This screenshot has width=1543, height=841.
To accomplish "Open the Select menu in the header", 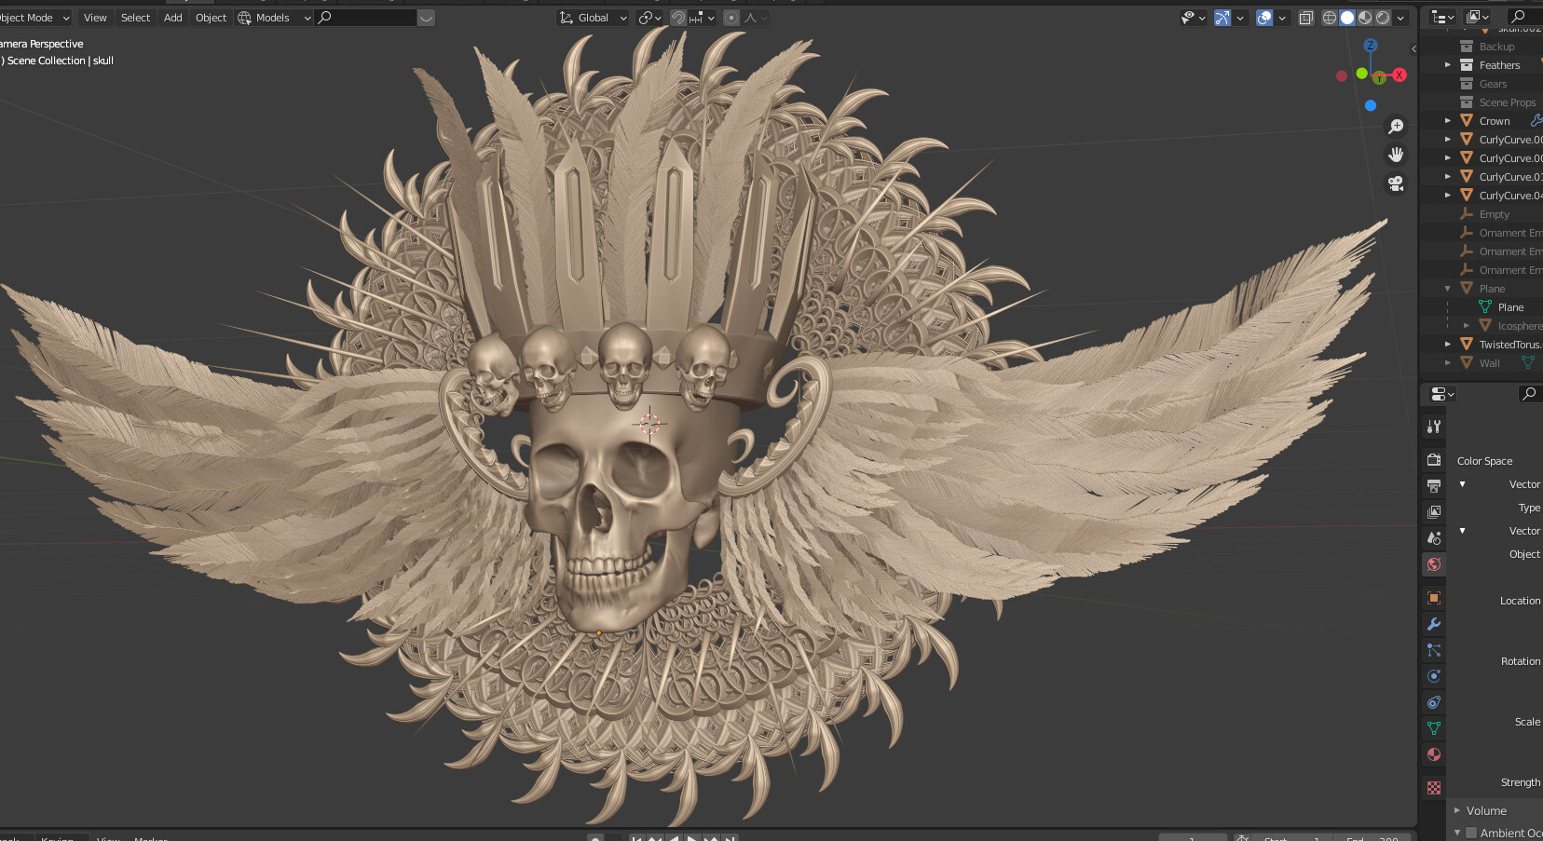I will pyautogui.click(x=135, y=17).
